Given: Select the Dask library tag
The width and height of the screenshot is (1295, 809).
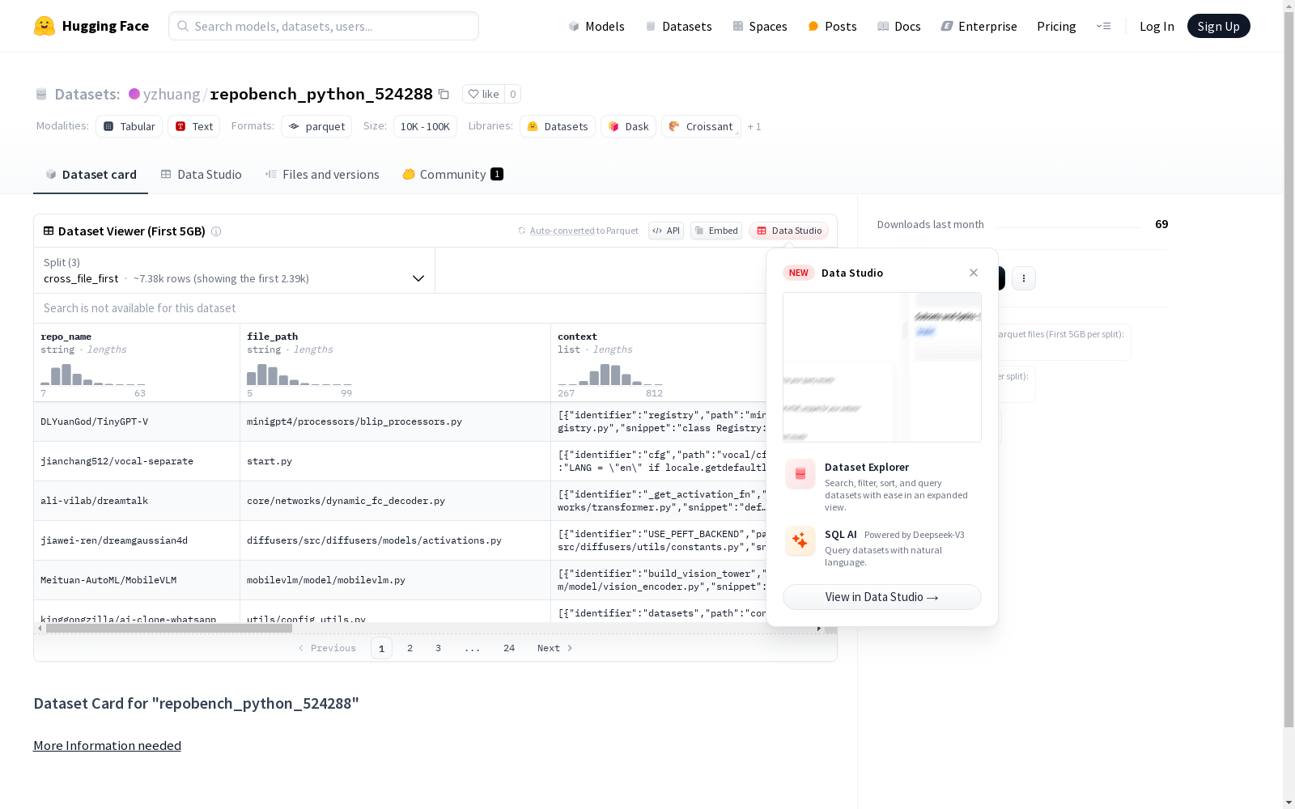Looking at the screenshot, I should pos(628,126).
